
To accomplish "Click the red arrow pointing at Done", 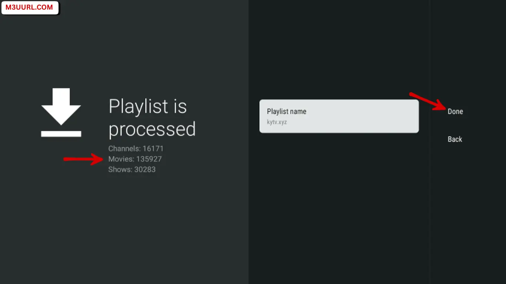I will coord(427,101).
